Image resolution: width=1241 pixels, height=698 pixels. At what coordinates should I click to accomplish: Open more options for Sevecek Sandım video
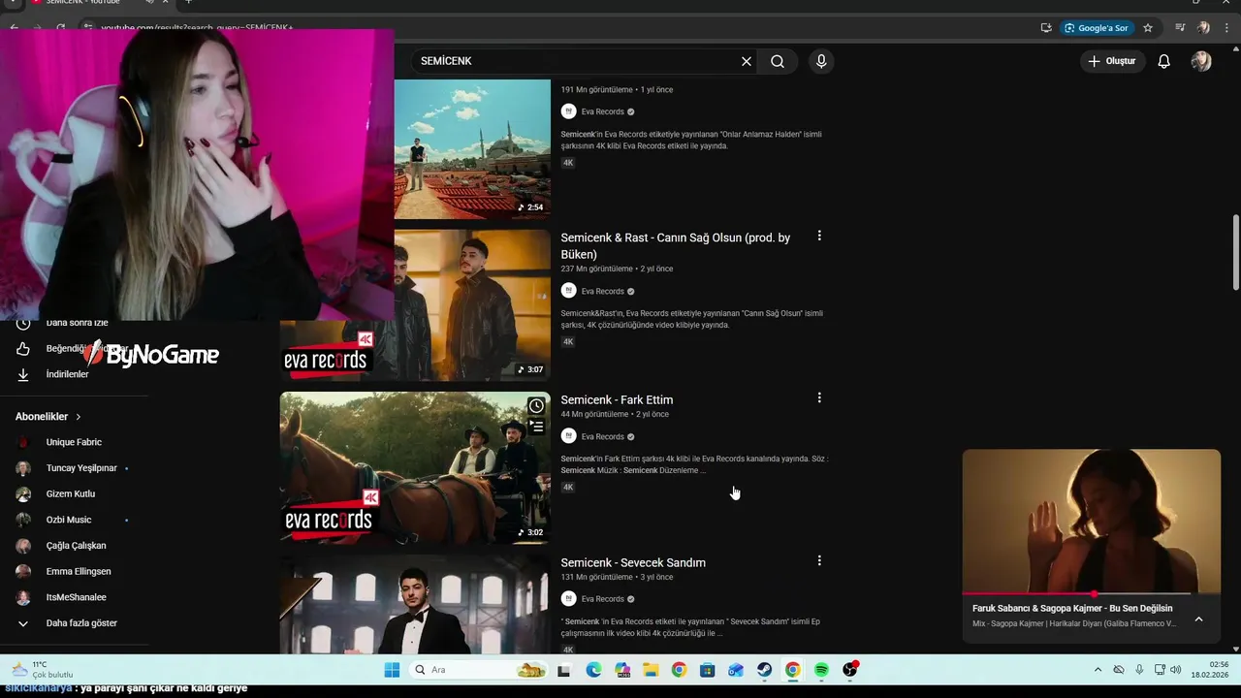click(x=819, y=560)
